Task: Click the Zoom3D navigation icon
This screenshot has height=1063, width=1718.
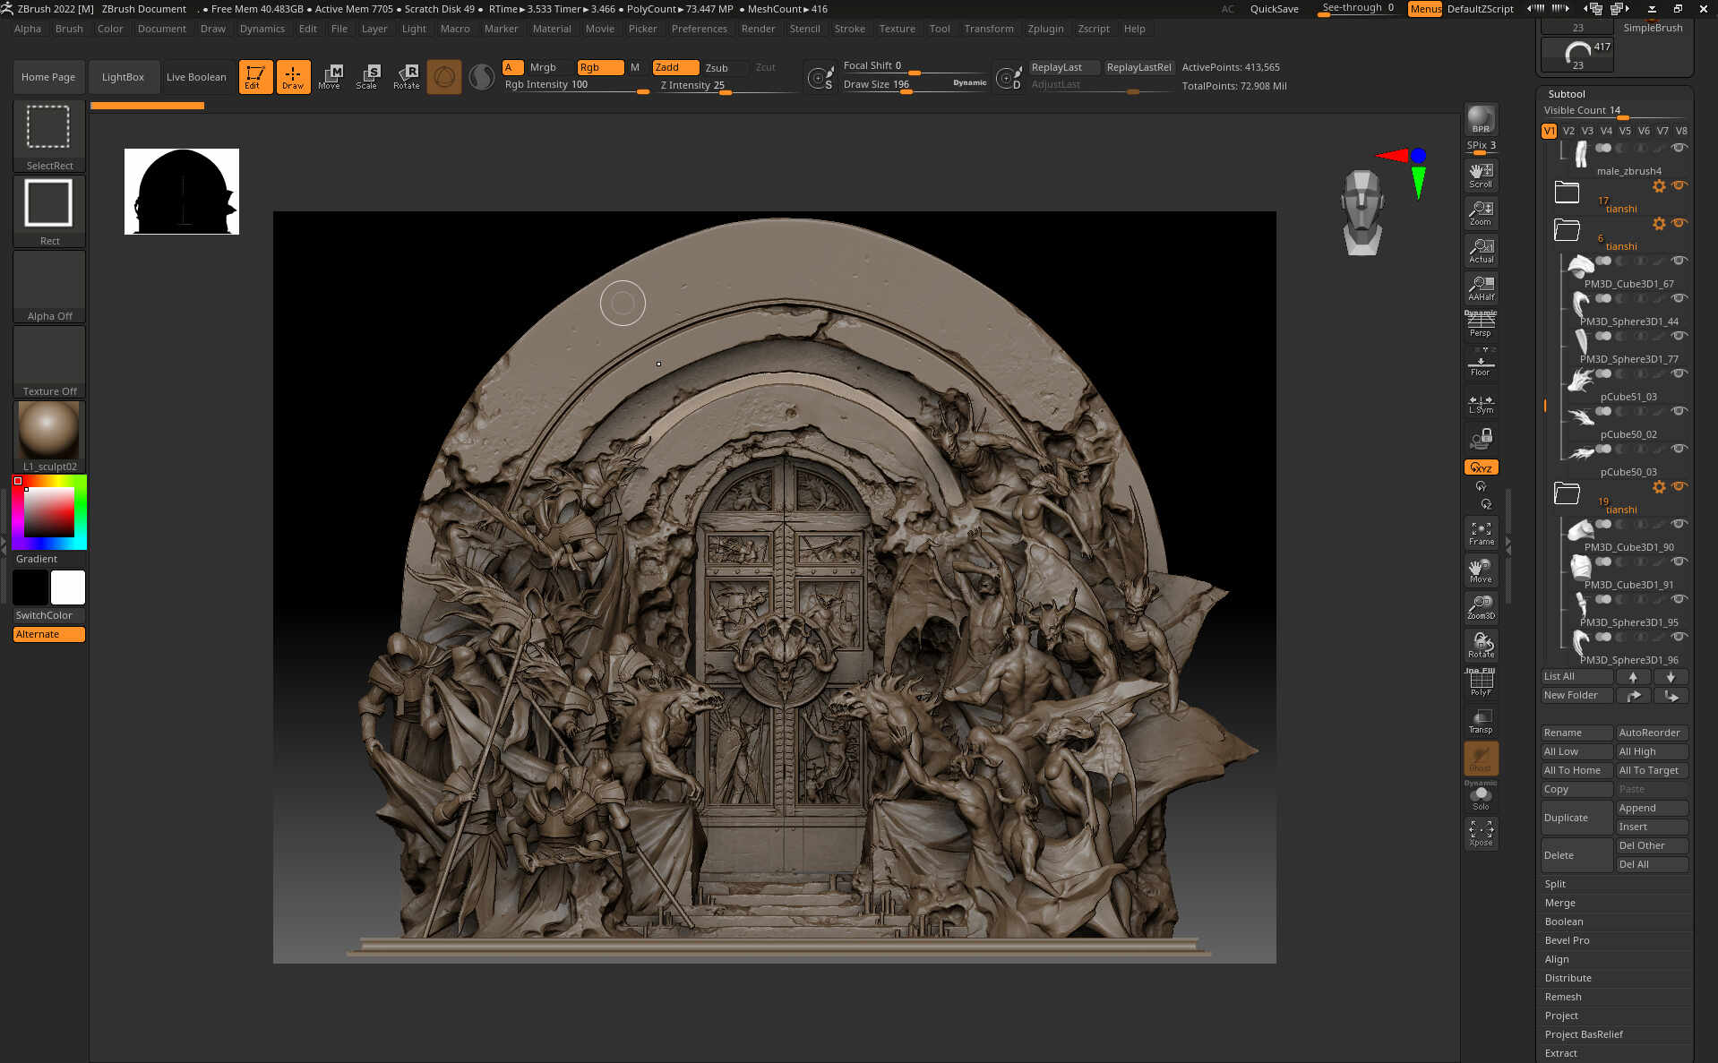Action: point(1481,607)
